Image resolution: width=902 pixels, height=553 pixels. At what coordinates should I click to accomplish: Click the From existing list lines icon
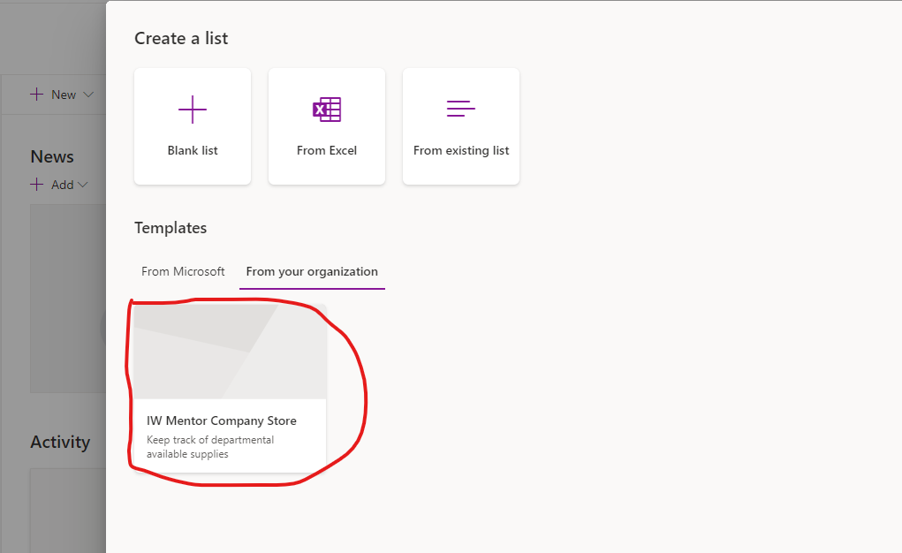[x=461, y=109]
